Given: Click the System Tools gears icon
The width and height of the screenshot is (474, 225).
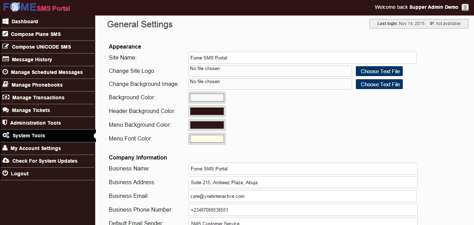Looking at the screenshot, I should coord(6,135).
